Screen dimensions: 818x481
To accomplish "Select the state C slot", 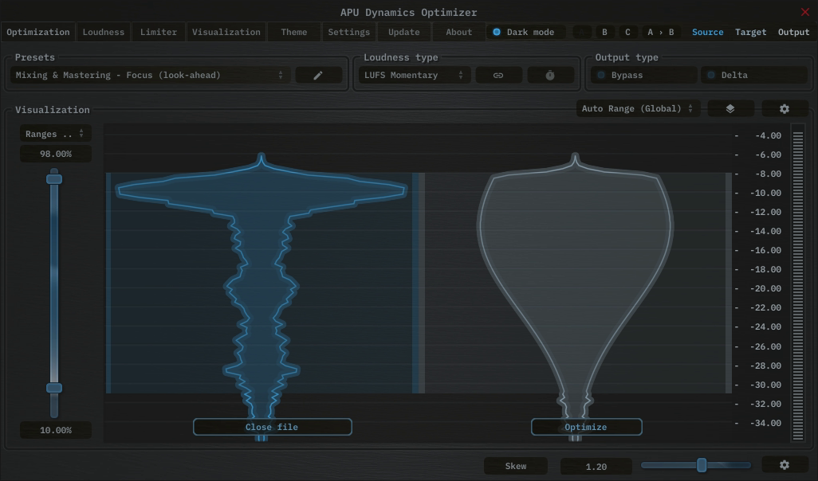I will tap(627, 32).
